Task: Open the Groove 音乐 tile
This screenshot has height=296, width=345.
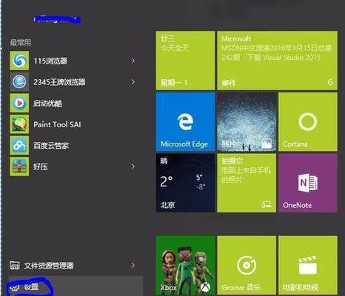Action: [x=247, y=266]
